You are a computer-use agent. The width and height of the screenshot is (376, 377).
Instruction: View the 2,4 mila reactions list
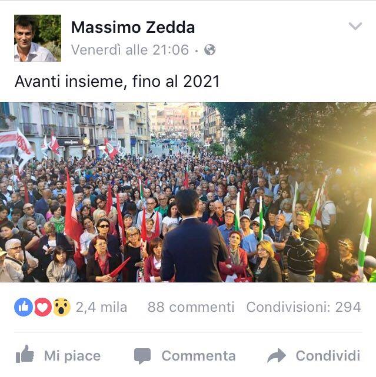click(x=101, y=307)
